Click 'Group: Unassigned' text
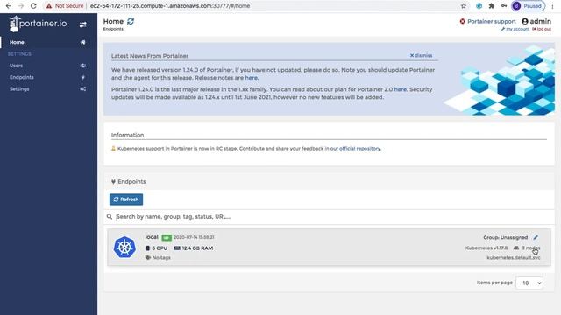This screenshot has height=315, width=561. coord(506,237)
